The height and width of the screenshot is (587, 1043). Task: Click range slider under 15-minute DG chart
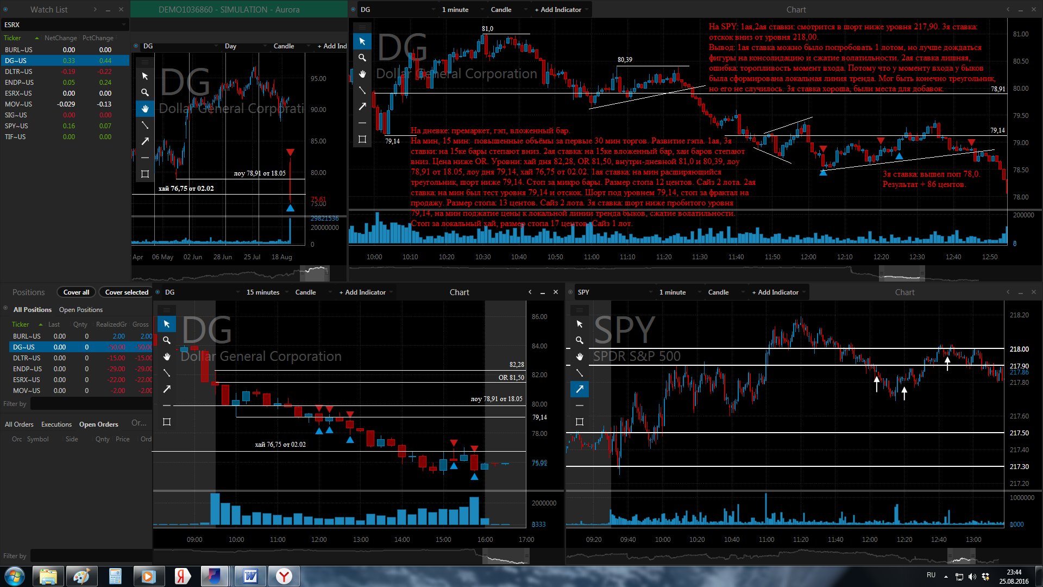pos(505,557)
